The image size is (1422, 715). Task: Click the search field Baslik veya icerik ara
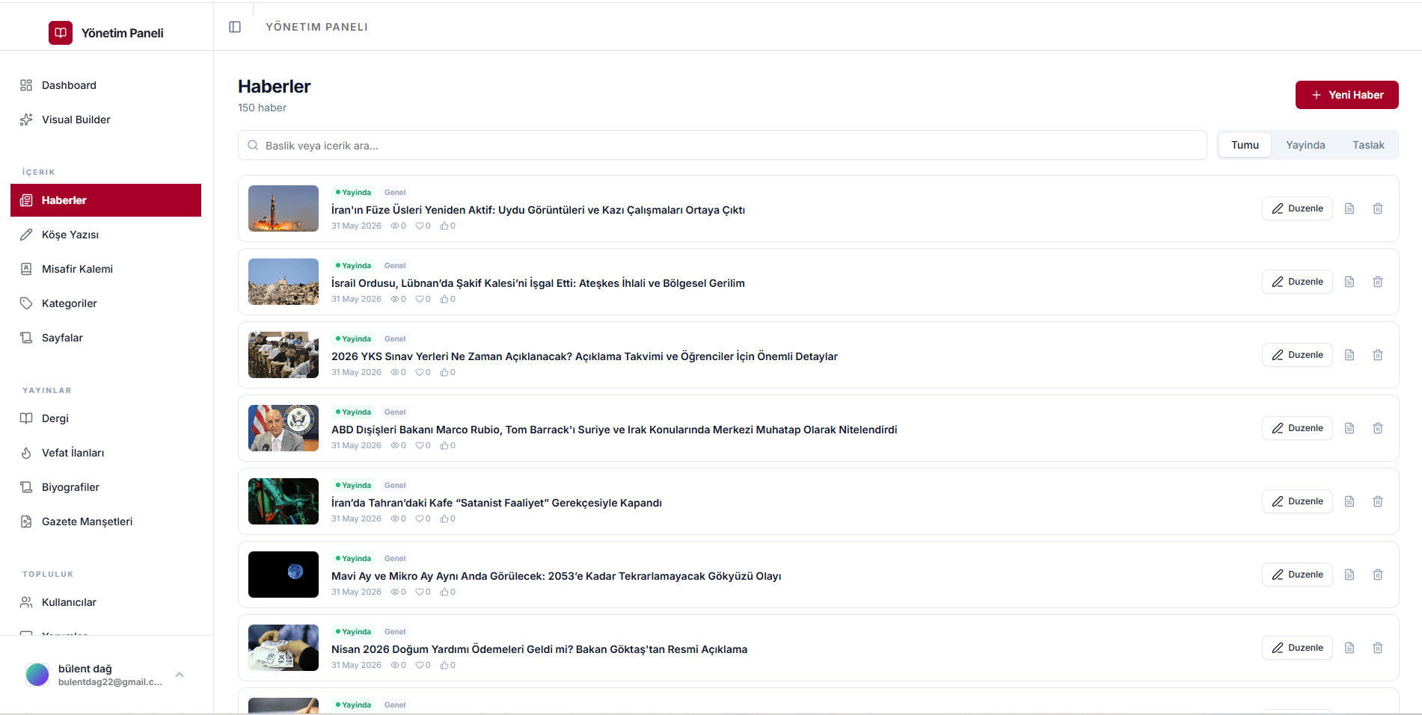[723, 145]
